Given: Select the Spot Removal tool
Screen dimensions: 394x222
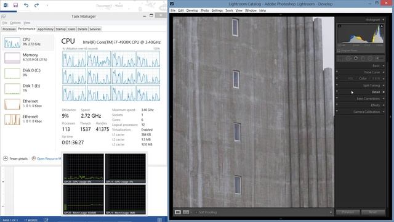Looking at the screenshot, I should 348,59.
